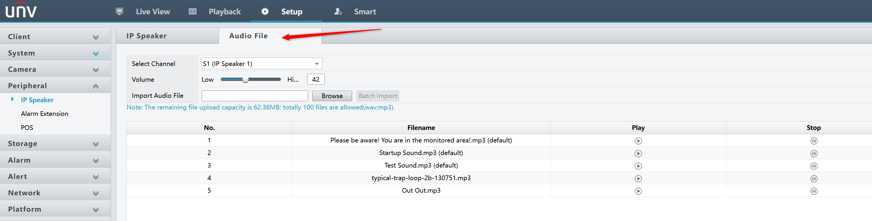Expand the System section
Screen dimensions: 872x221
tap(55, 53)
